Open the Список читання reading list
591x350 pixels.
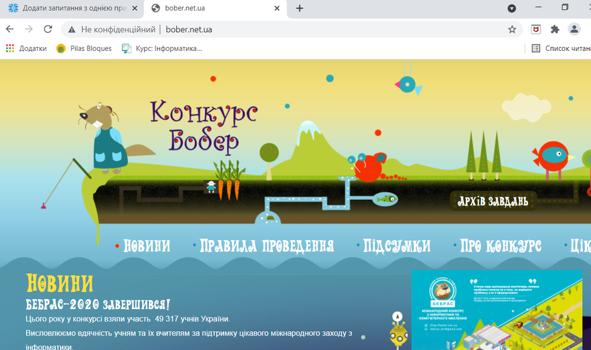(561, 48)
